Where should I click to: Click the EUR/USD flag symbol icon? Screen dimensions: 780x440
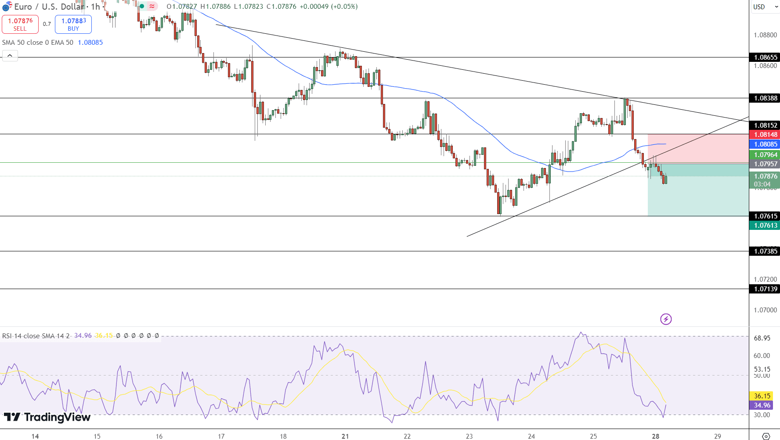6,7
